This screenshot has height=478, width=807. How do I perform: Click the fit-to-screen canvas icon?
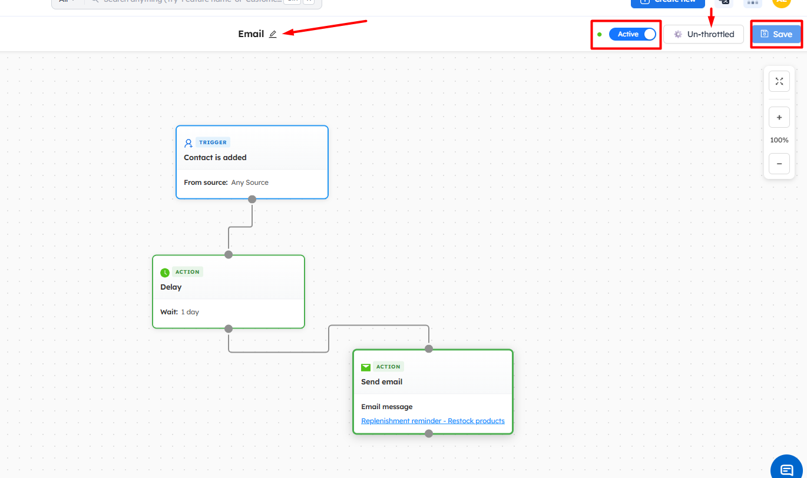779,81
